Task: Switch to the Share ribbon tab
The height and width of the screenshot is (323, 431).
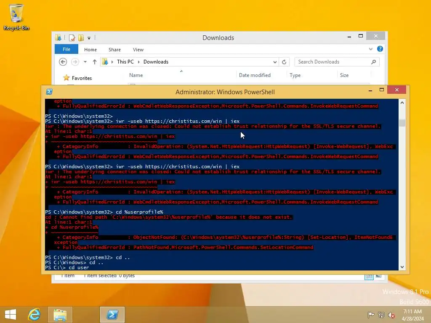Action: 114,50
